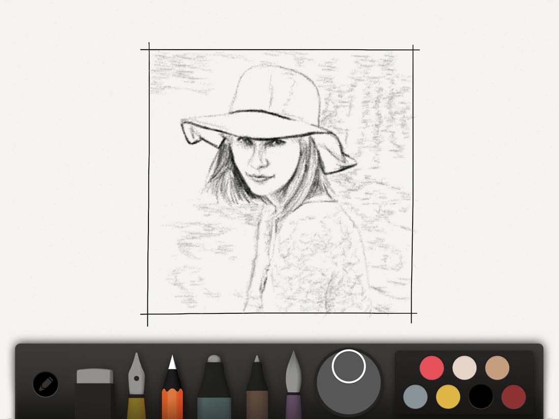Pick the cream color swatch
Viewport: 559px width, 419px height.
[x=464, y=367]
